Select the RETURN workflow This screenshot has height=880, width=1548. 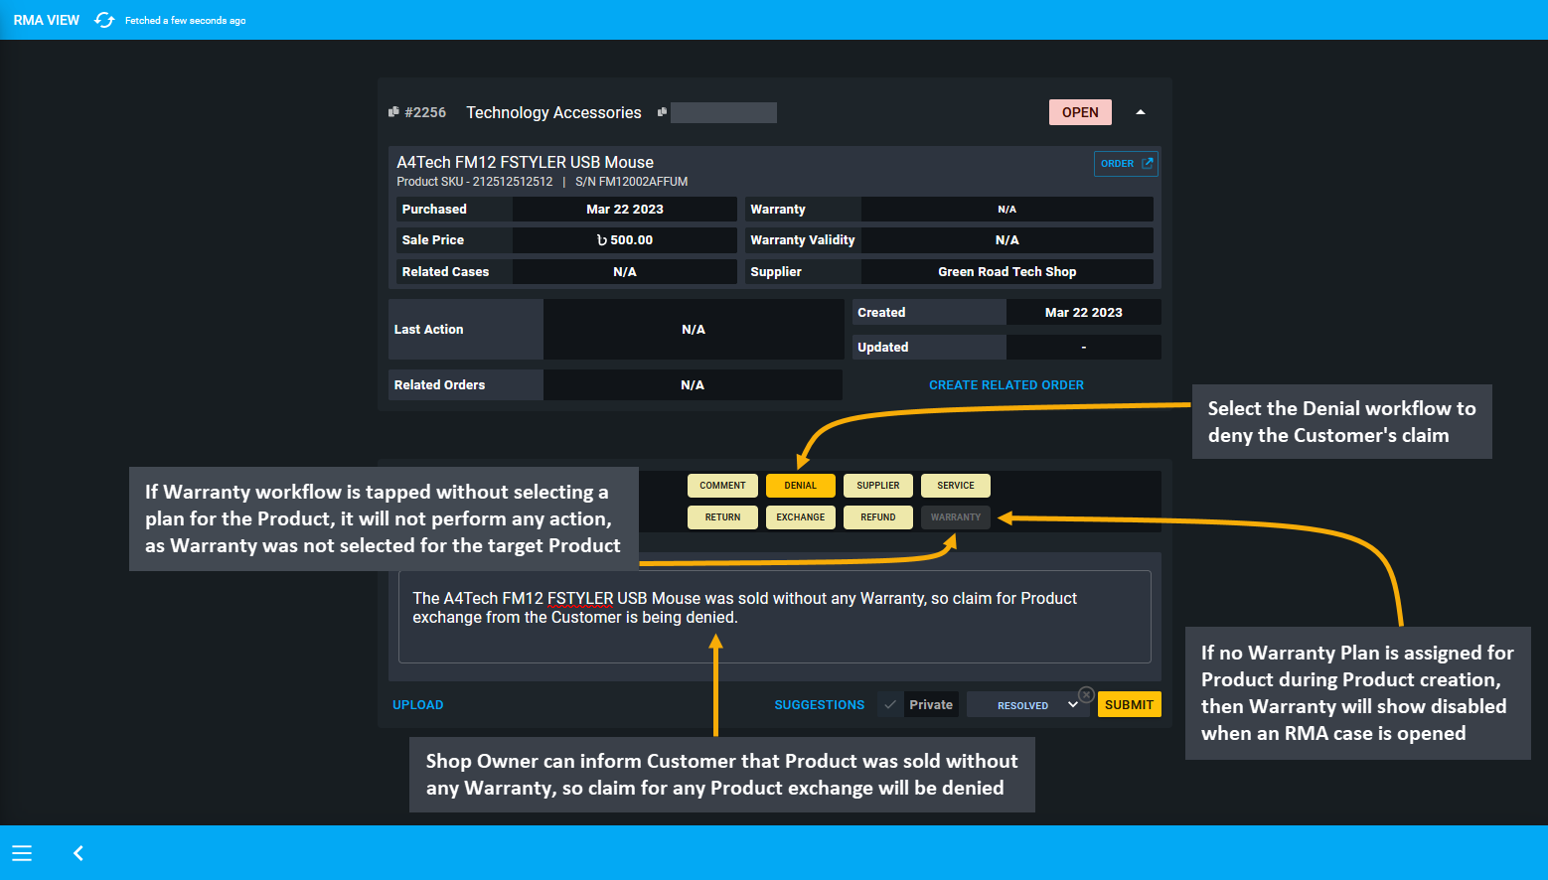[x=722, y=517]
